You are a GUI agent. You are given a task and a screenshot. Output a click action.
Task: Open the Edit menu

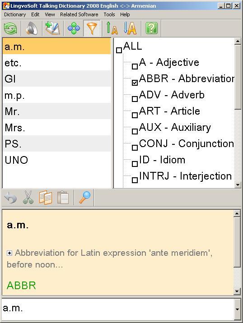[35, 14]
